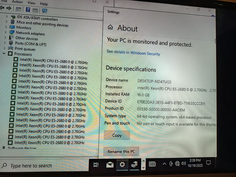This screenshot has height=177, width=236.
Task: Show hidden system tray icons chevron
Action: tap(164, 164)
